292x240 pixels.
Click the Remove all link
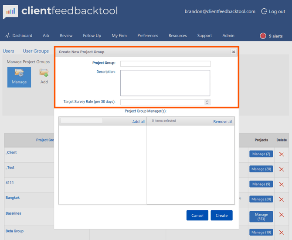223,122
